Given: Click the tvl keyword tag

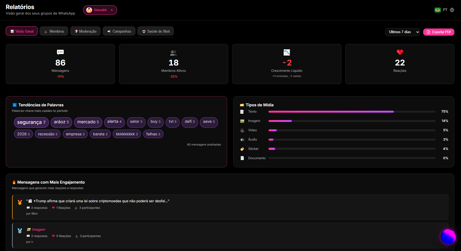Looking at the screenshot, I should tap(172, 122).
